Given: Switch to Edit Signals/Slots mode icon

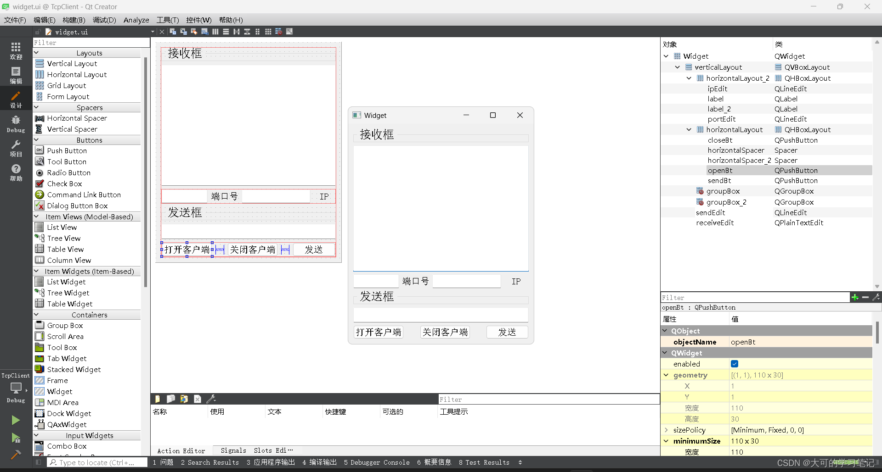Looking at the screenshot, I should [x=183, y=32].
